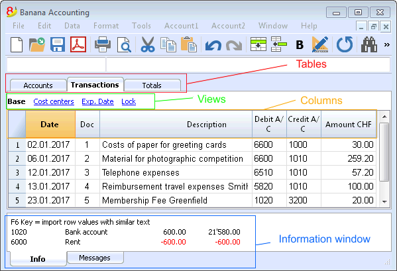This screenshot has height=271, width=397.
Task: Create a new blank file
Action: tap(17, 45)
